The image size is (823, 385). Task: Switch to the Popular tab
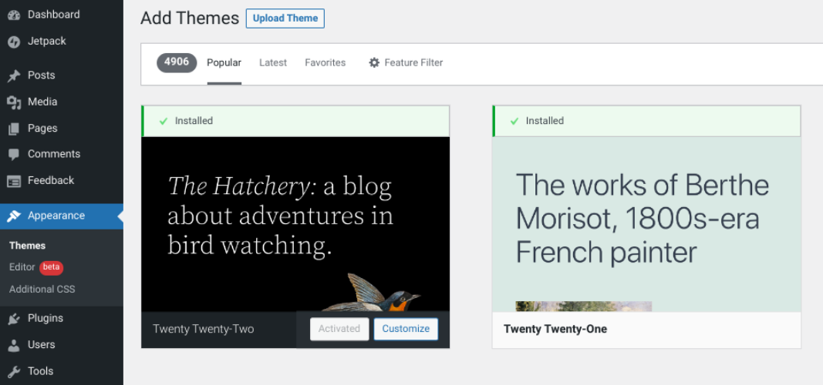point(224,63)
